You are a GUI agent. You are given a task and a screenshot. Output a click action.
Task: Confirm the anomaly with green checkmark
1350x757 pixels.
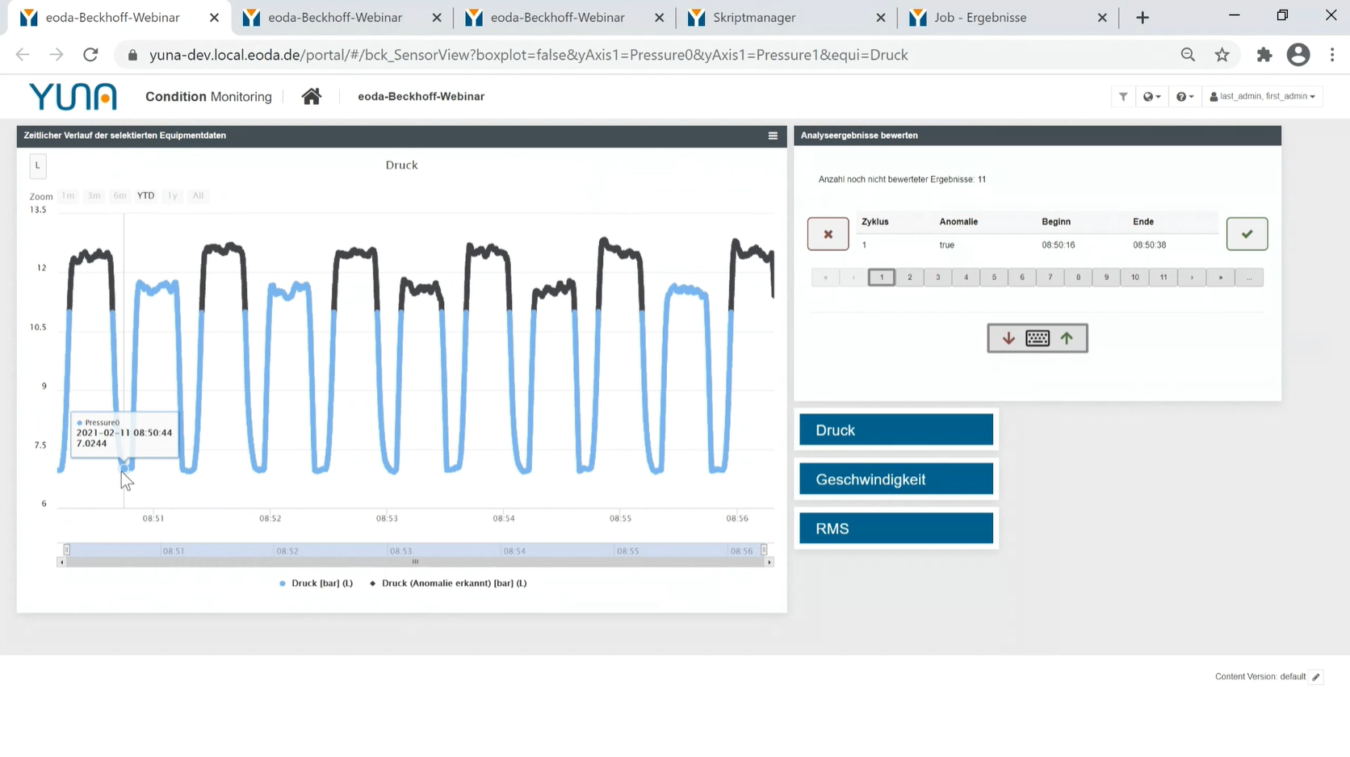(x=1247, y=234)
